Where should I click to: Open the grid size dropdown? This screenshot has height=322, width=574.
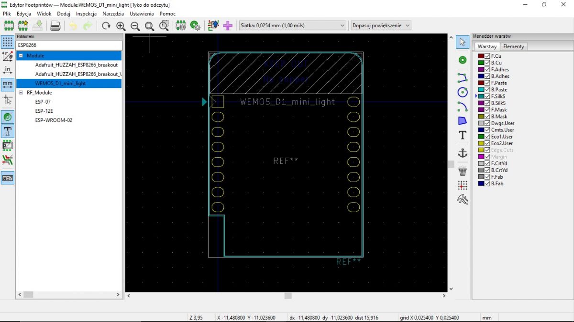(342, 25)
